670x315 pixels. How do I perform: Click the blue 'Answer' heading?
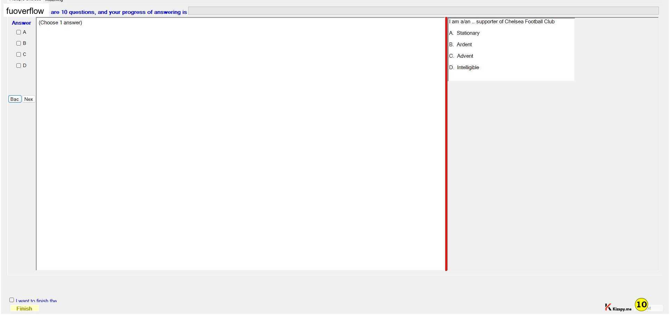[x=21, y=23]
